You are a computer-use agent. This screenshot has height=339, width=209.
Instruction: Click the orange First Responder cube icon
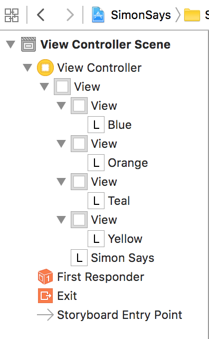tap(45, 277)
